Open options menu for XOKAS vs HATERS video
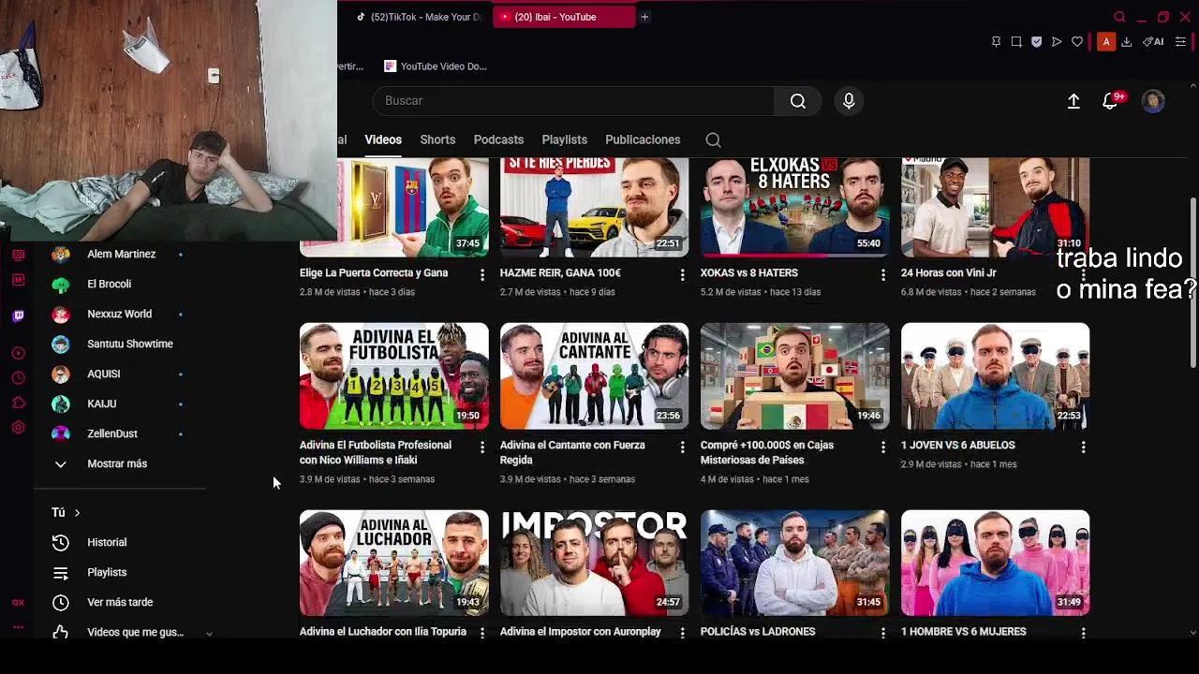The height and width of the screenshot is (674, 1199). click(x=882, y=274)
